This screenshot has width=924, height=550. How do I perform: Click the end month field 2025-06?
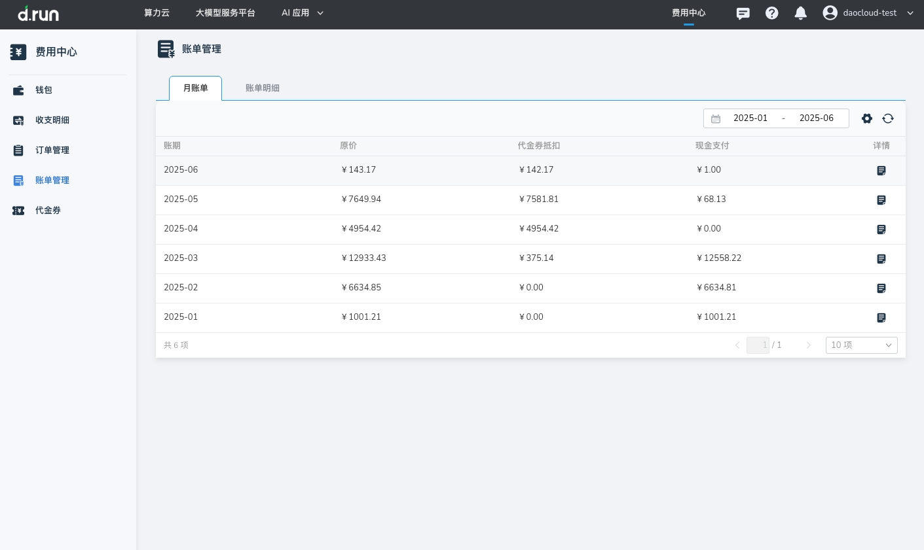817,118
